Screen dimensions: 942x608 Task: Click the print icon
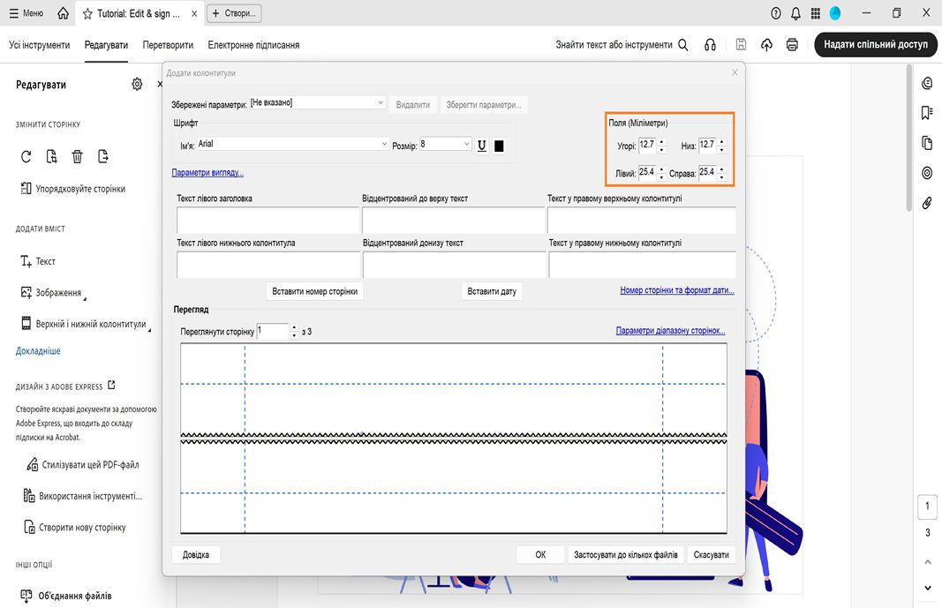[793, 44]
